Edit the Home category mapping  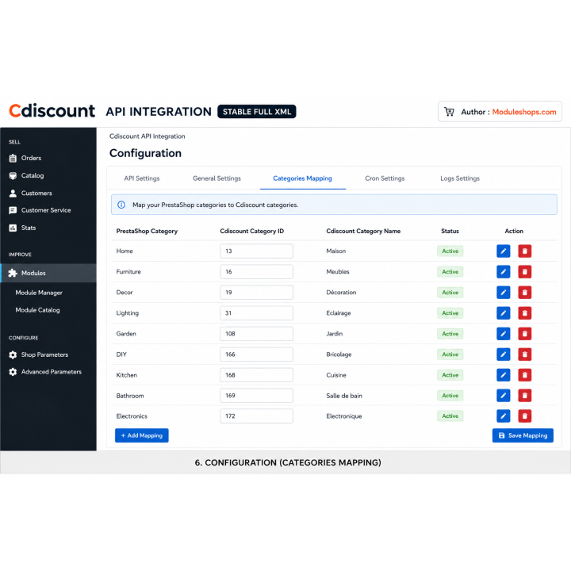pos(503,251)
